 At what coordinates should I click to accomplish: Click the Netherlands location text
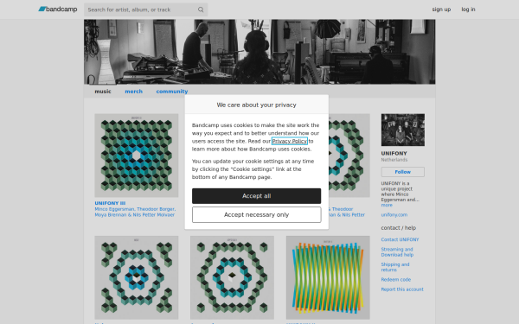(394, 160)
